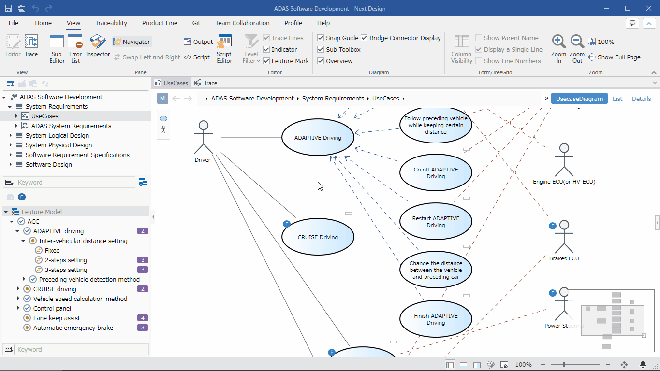
Task: Collapse the ADAS Software Development root node
Action: coord(4,97)
